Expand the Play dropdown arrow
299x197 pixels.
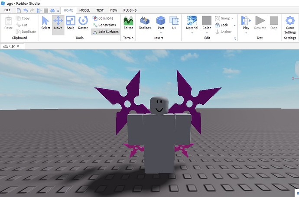coord(246,33)
